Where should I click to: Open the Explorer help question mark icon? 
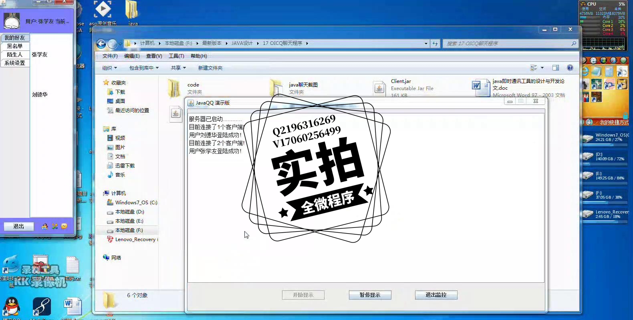click(x=570, y=68)
